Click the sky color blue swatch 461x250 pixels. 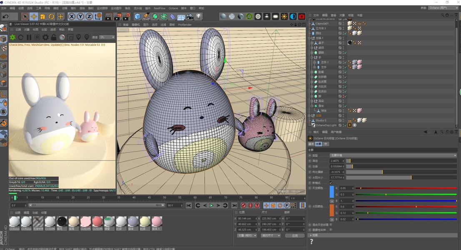coord(332,192)
